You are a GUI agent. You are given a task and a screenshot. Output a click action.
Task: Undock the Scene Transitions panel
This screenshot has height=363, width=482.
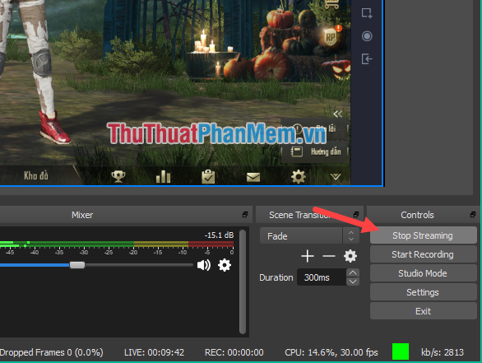(356, 214)
